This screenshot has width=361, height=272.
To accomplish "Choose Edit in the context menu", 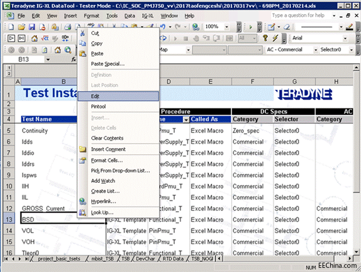I will point(118,96).
